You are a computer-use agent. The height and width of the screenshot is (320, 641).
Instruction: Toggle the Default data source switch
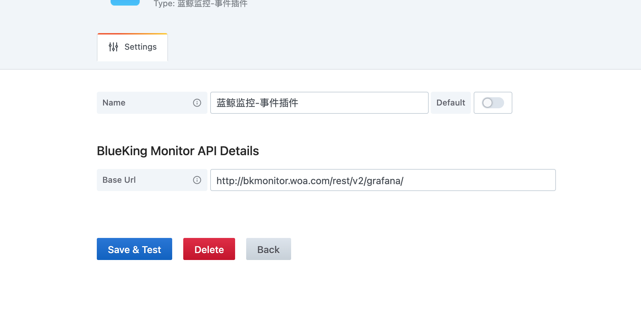click(493, 103)
